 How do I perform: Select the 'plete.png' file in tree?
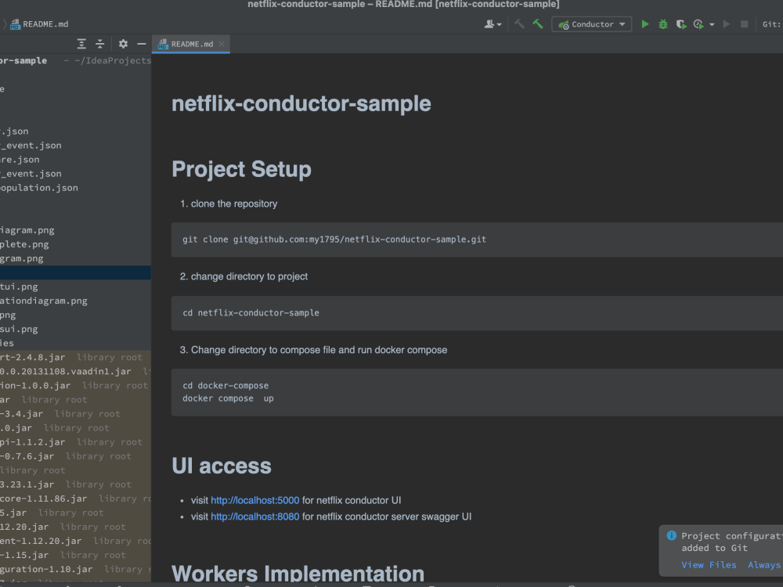point(75,244)
